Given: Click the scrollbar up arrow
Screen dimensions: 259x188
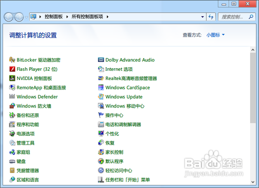Looking at the screenshot, I should 253,50.
